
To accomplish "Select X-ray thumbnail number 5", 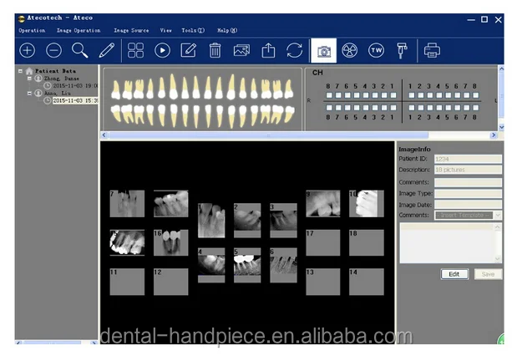I will click(247, 265).
